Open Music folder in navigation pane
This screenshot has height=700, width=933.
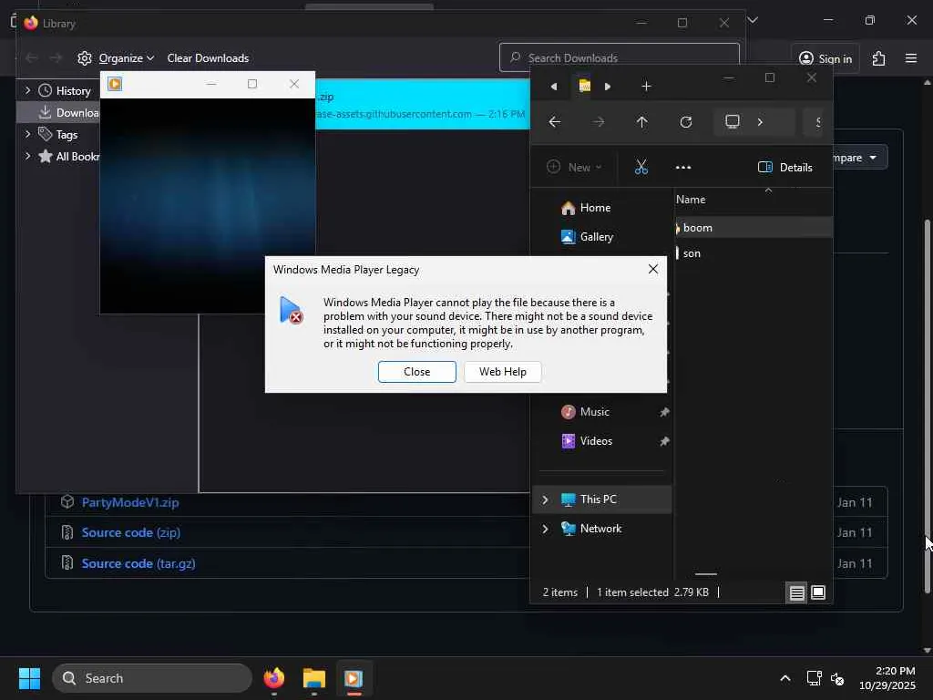tap(585, 412)
